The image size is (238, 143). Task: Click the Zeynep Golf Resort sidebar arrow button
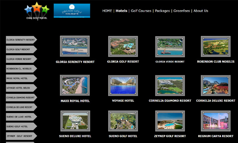point(21,136)
